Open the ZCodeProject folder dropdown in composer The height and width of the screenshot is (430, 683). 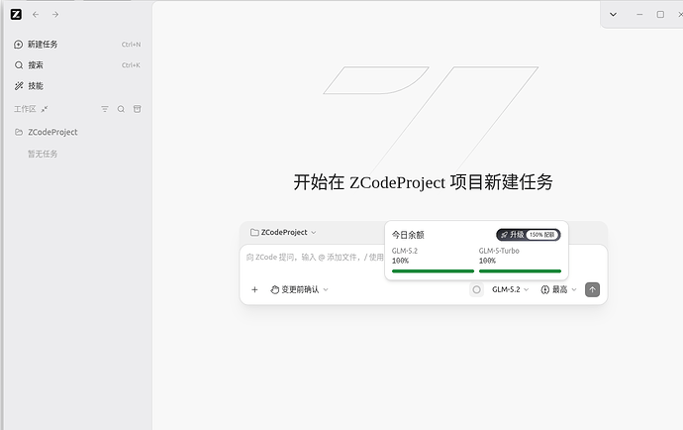[x=283, y=233]
